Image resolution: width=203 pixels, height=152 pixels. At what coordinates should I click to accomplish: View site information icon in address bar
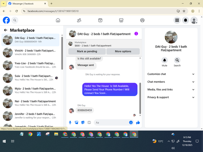coord(24,11)
